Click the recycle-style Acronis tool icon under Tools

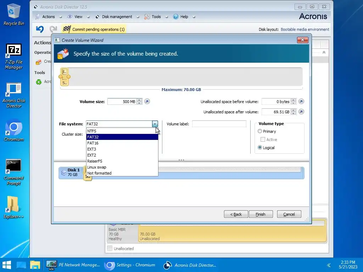(39, 82)
